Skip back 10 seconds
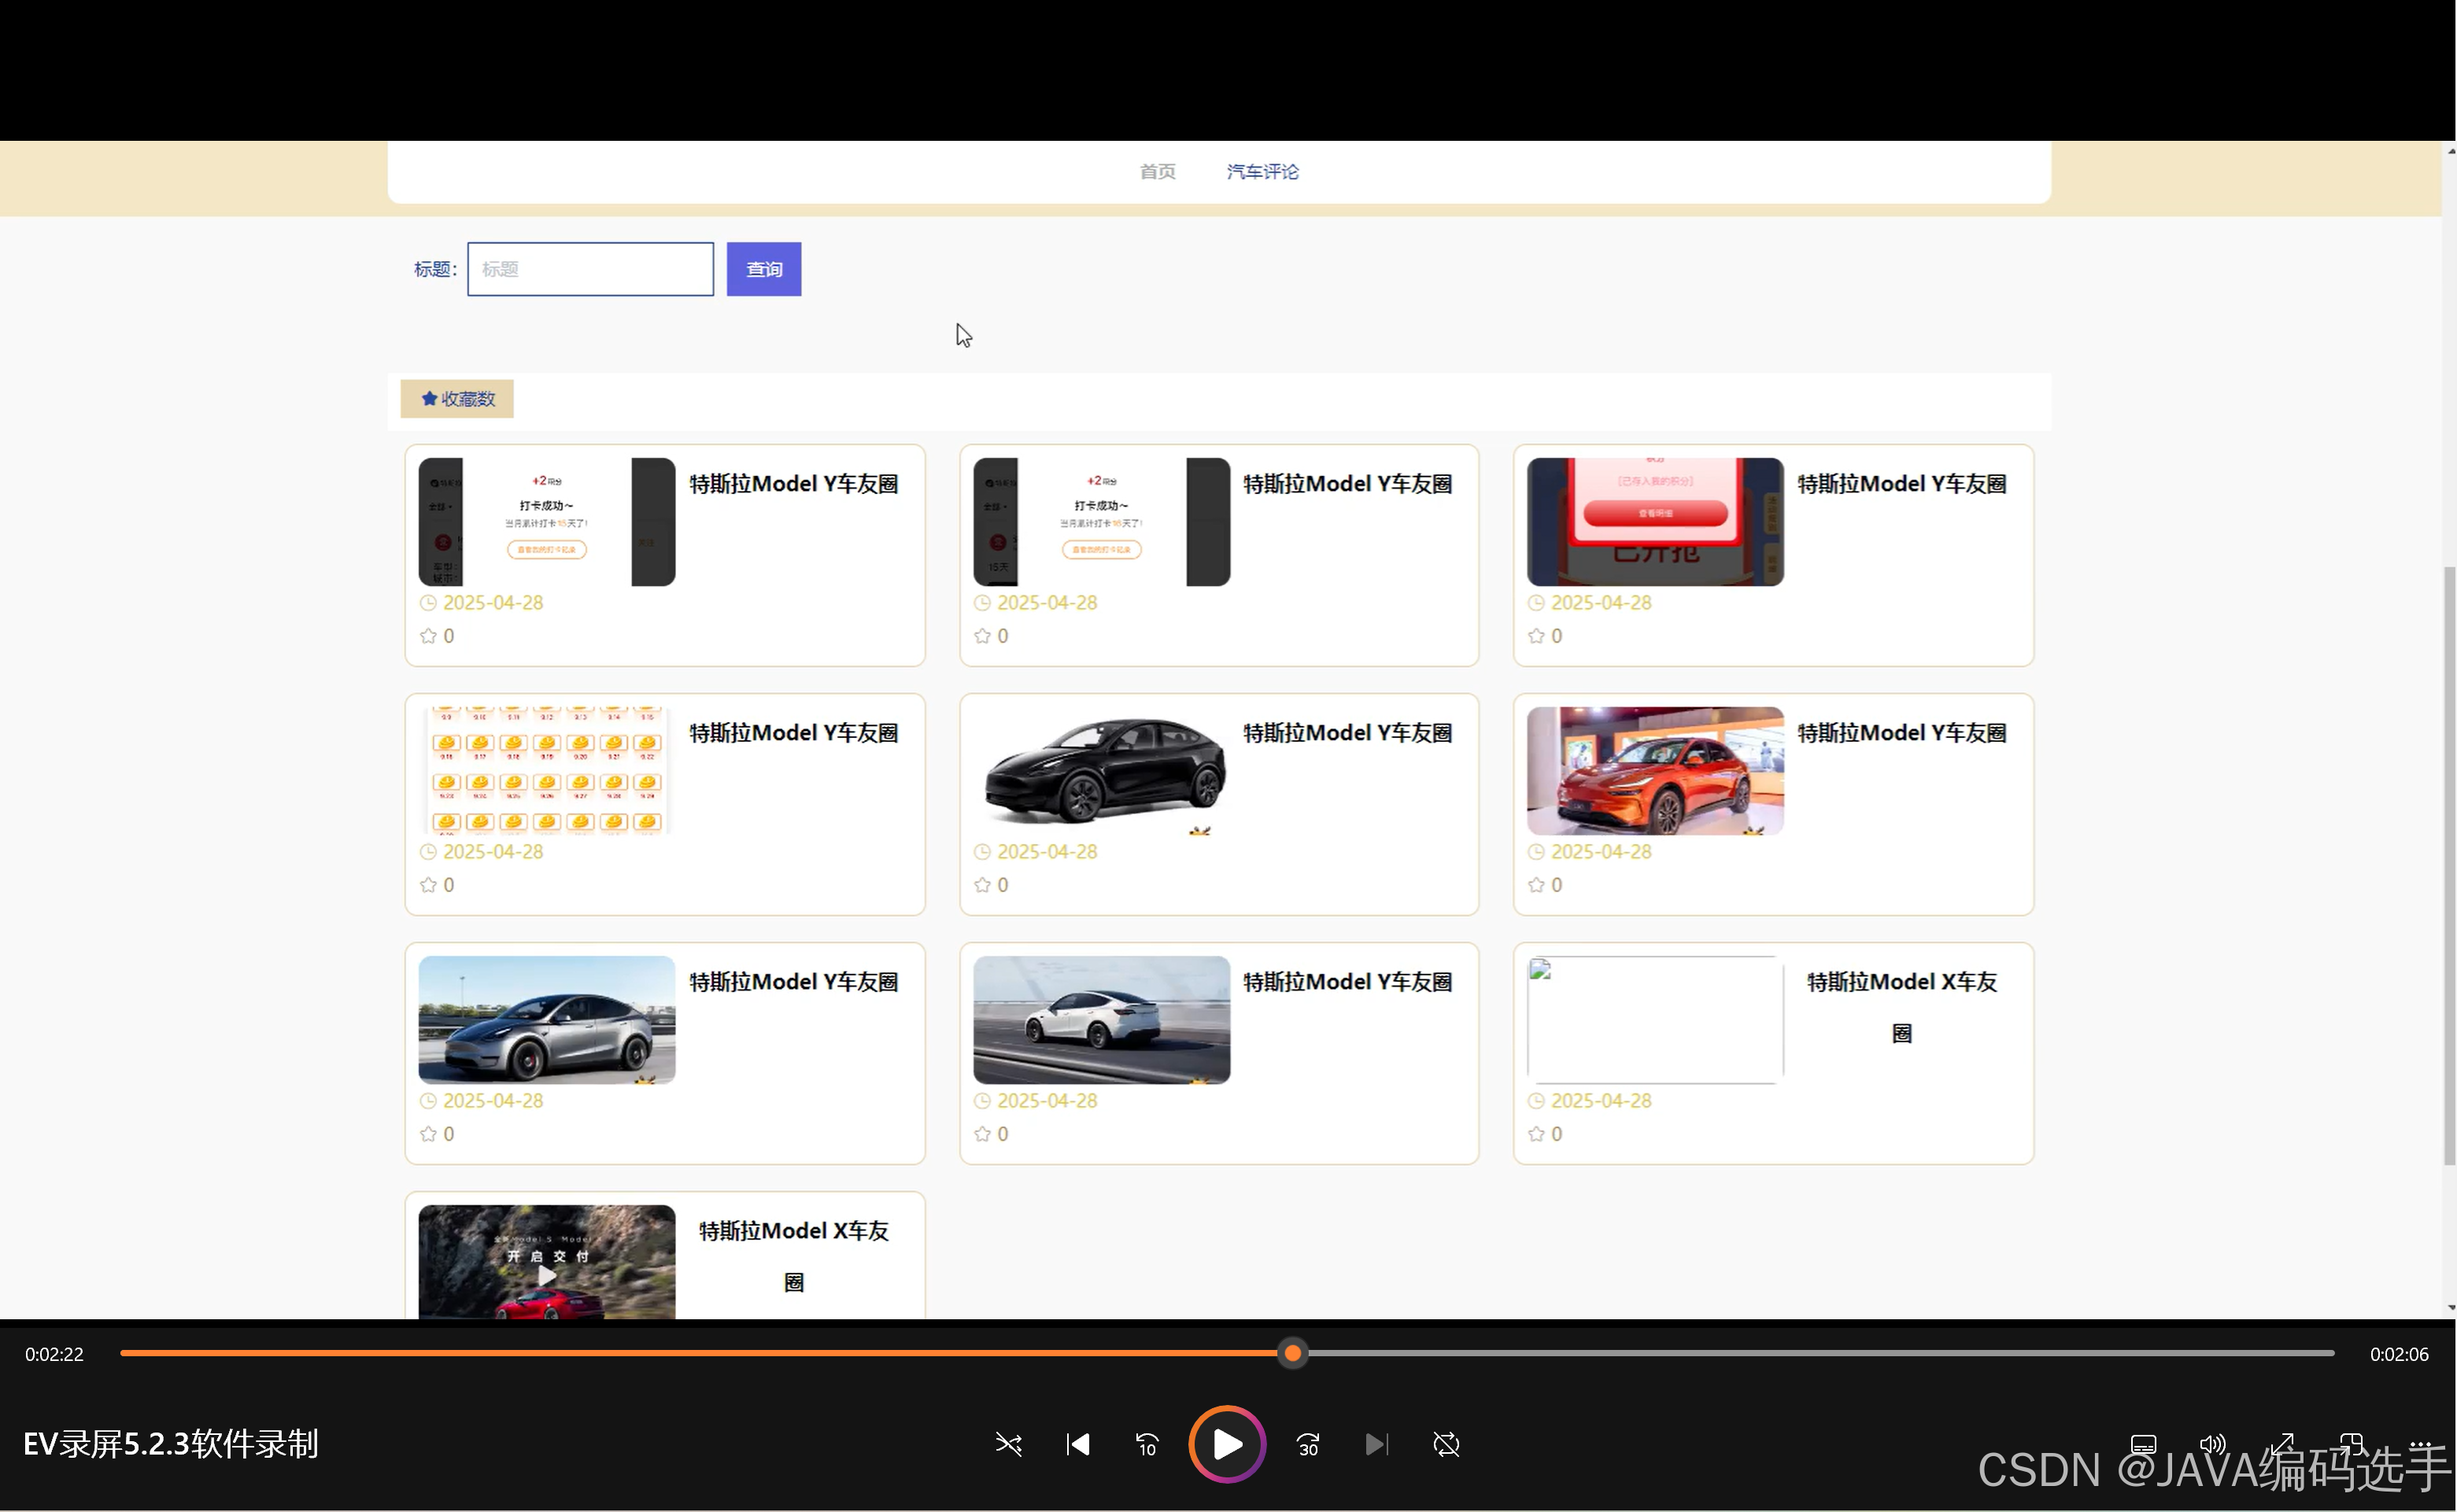This screenshot has height=1512, width=2457. click(x=1147, y=1444)
